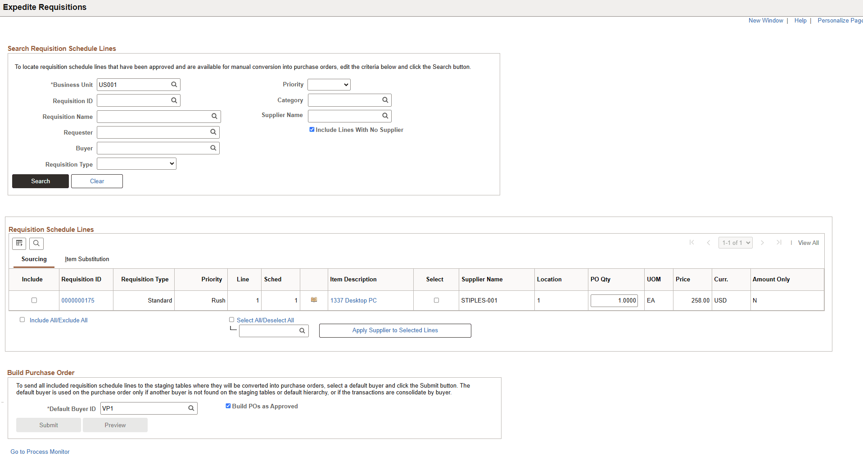Open the Requester lookup magnifier
This screenshot has width=863, height=461.
point(213,132)
